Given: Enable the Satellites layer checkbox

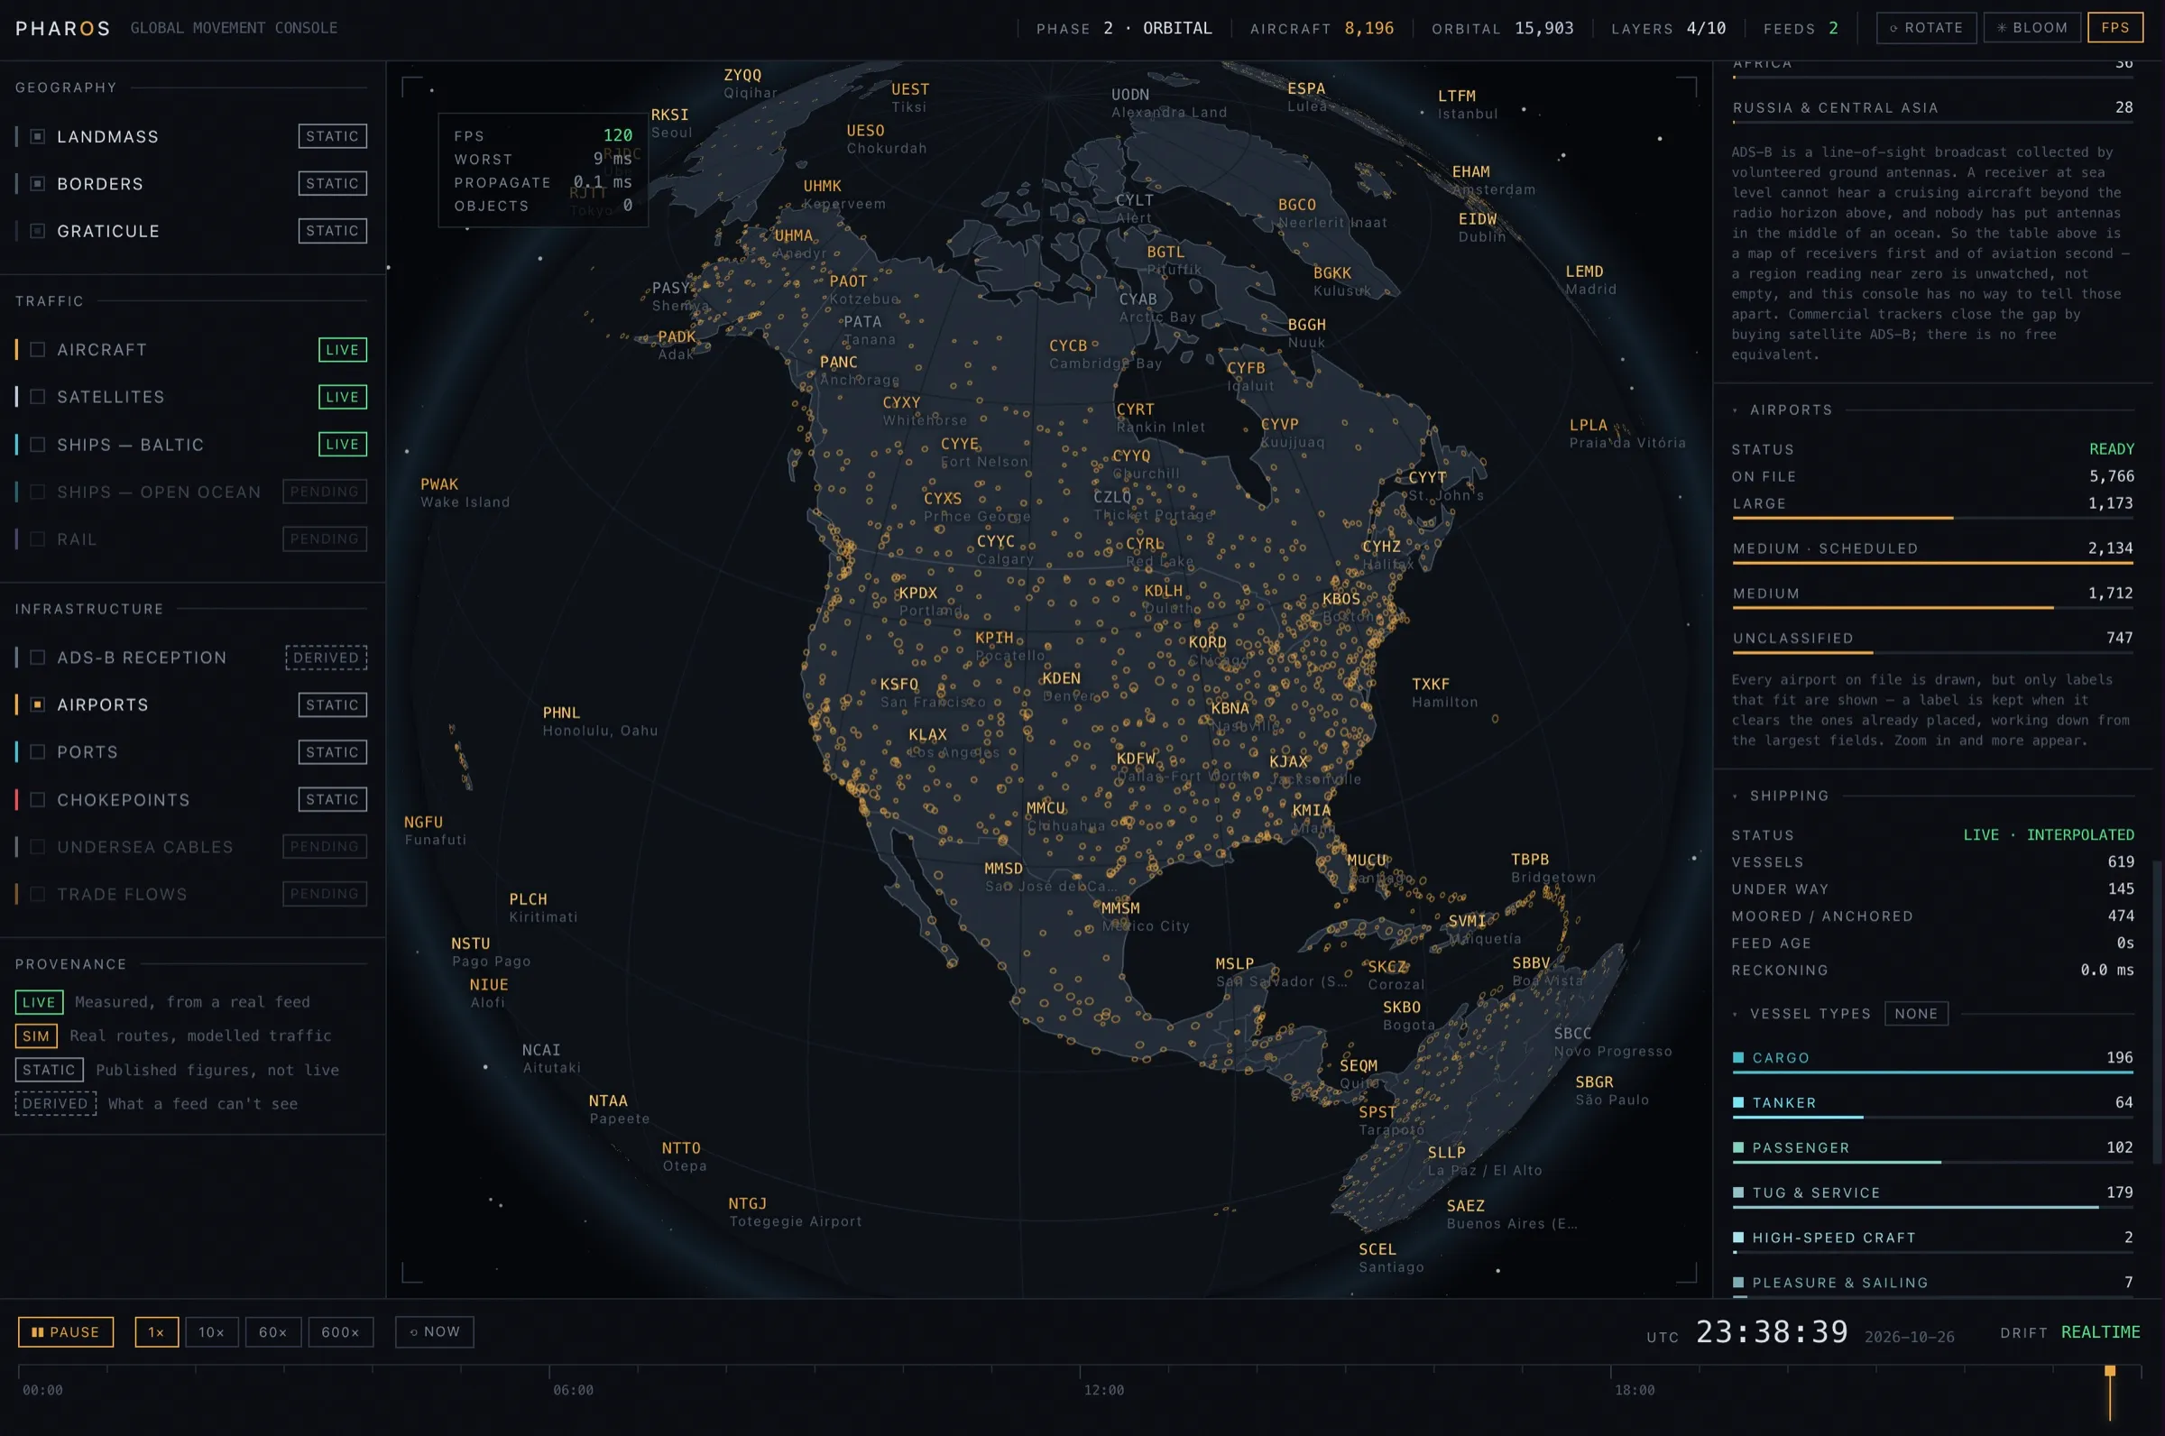Looking at the screenshot, I should (x=38, y=397).
